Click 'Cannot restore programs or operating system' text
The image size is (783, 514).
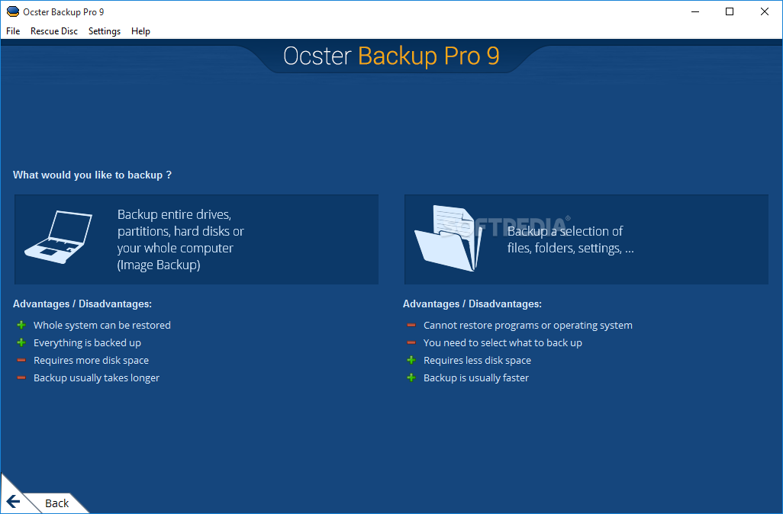pos(528,326)
